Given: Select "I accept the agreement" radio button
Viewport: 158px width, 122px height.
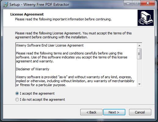Looking at the screenshot, I should [17, 93].
